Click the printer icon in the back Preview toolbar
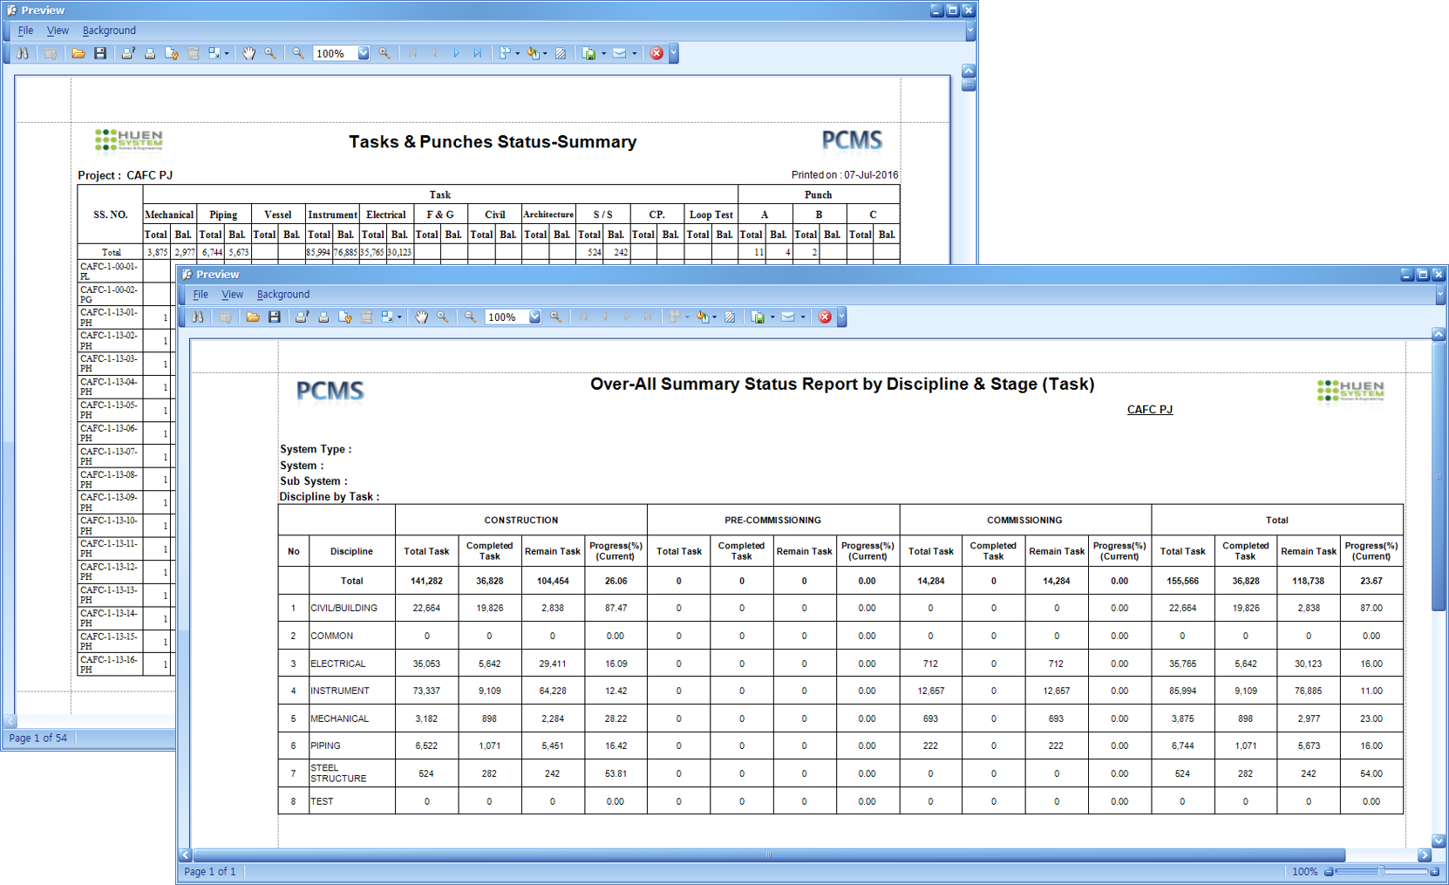 point(150,53)
